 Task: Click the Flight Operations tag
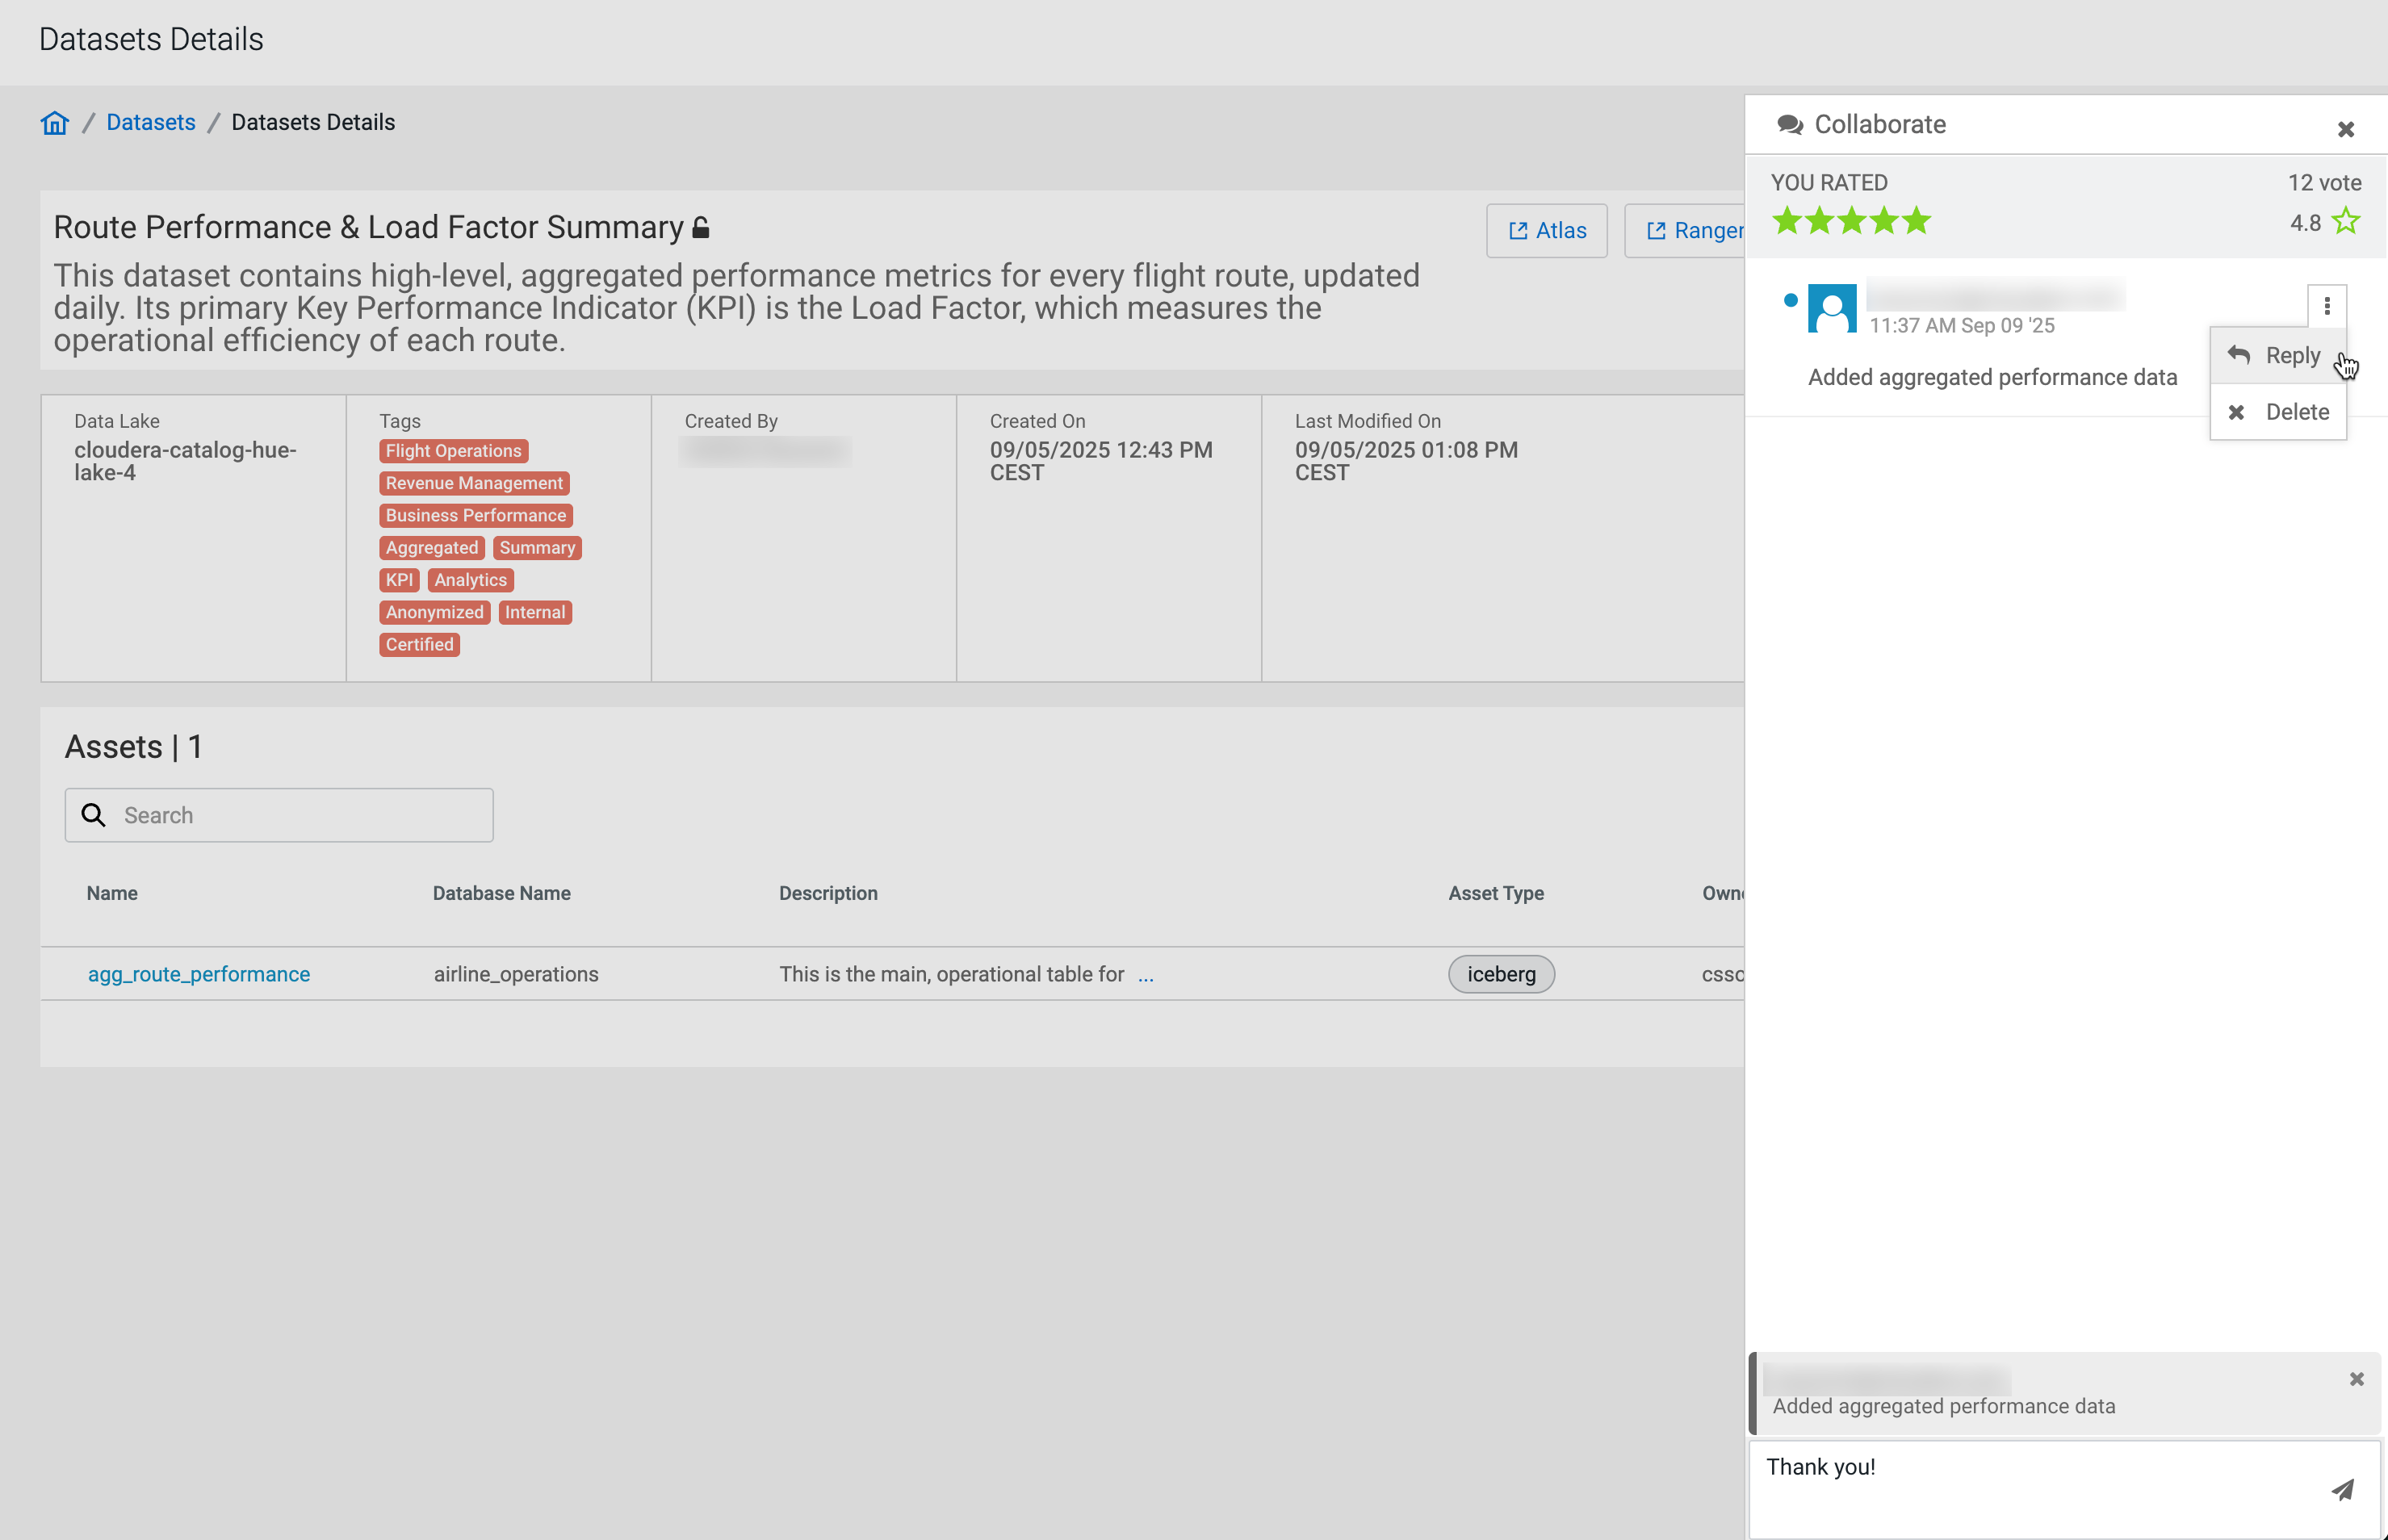453,451
